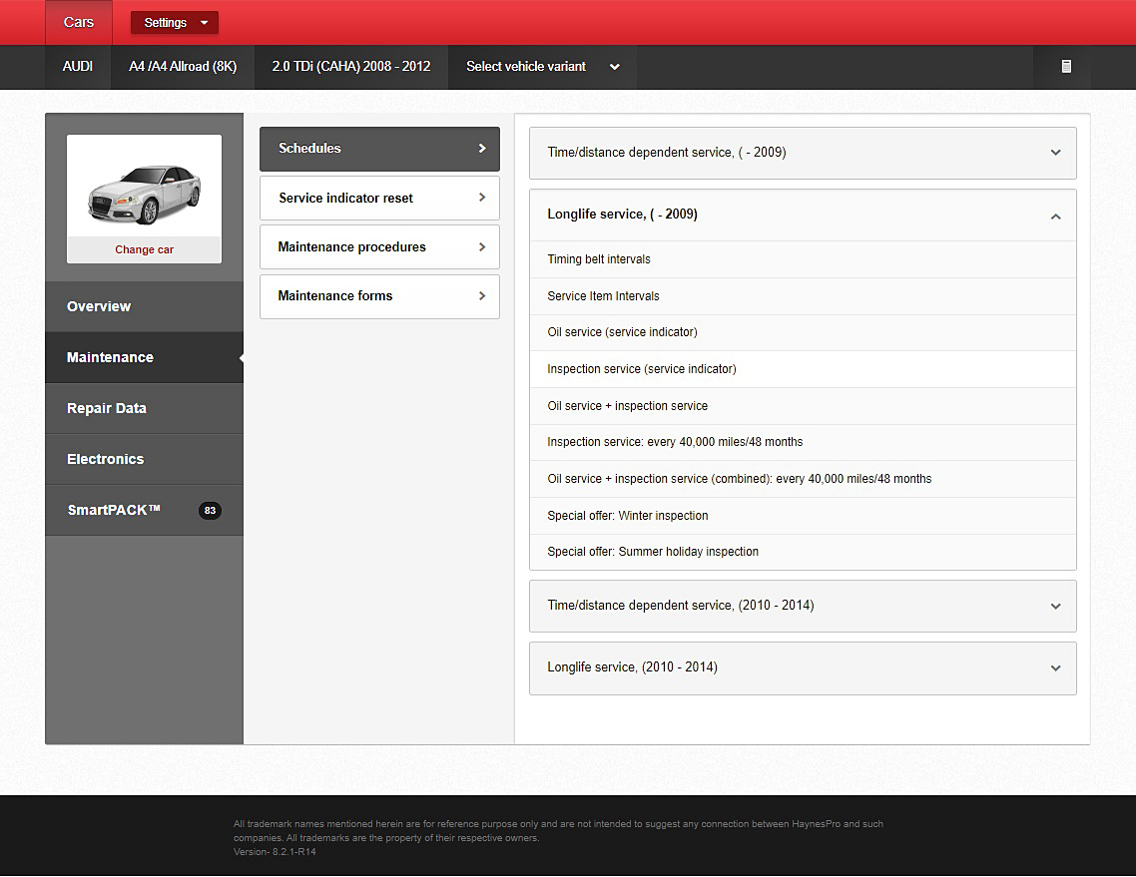Click the calculator icon in top bar
The image size is (1136, 877).
pos(1065,67)
